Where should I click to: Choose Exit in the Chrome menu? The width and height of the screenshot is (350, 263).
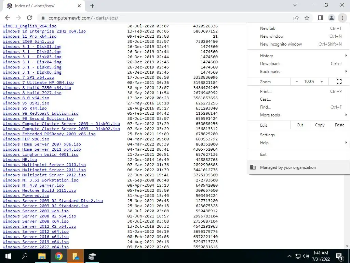coord(298,154)
